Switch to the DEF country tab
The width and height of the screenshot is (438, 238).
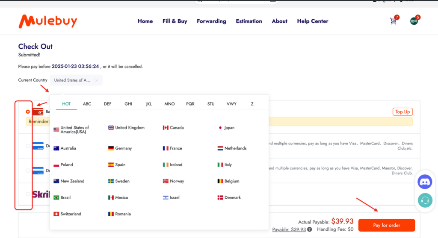107,104
